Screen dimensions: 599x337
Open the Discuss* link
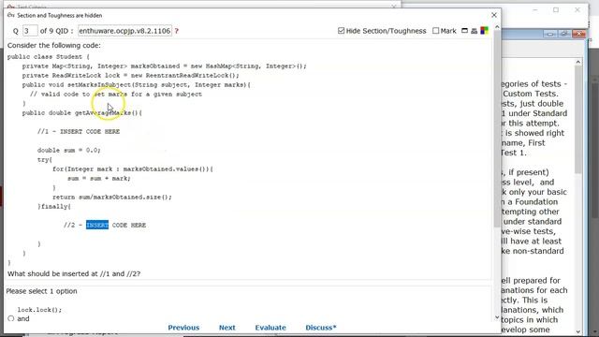[x=321, y=328]
